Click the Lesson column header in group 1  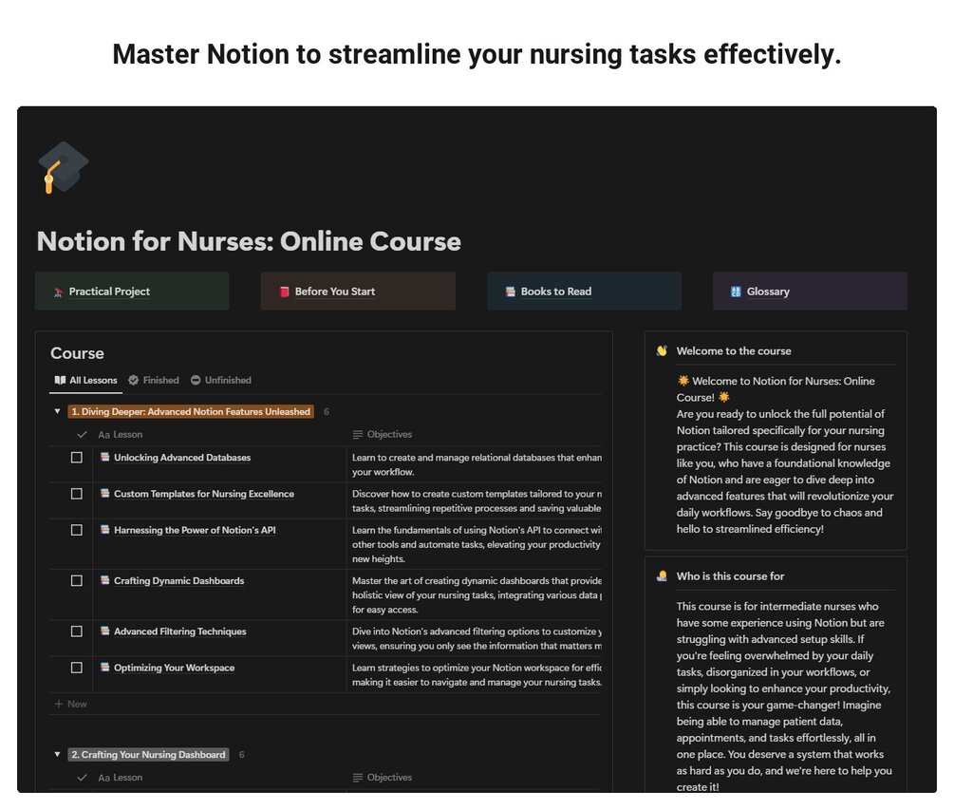[121, 435]
